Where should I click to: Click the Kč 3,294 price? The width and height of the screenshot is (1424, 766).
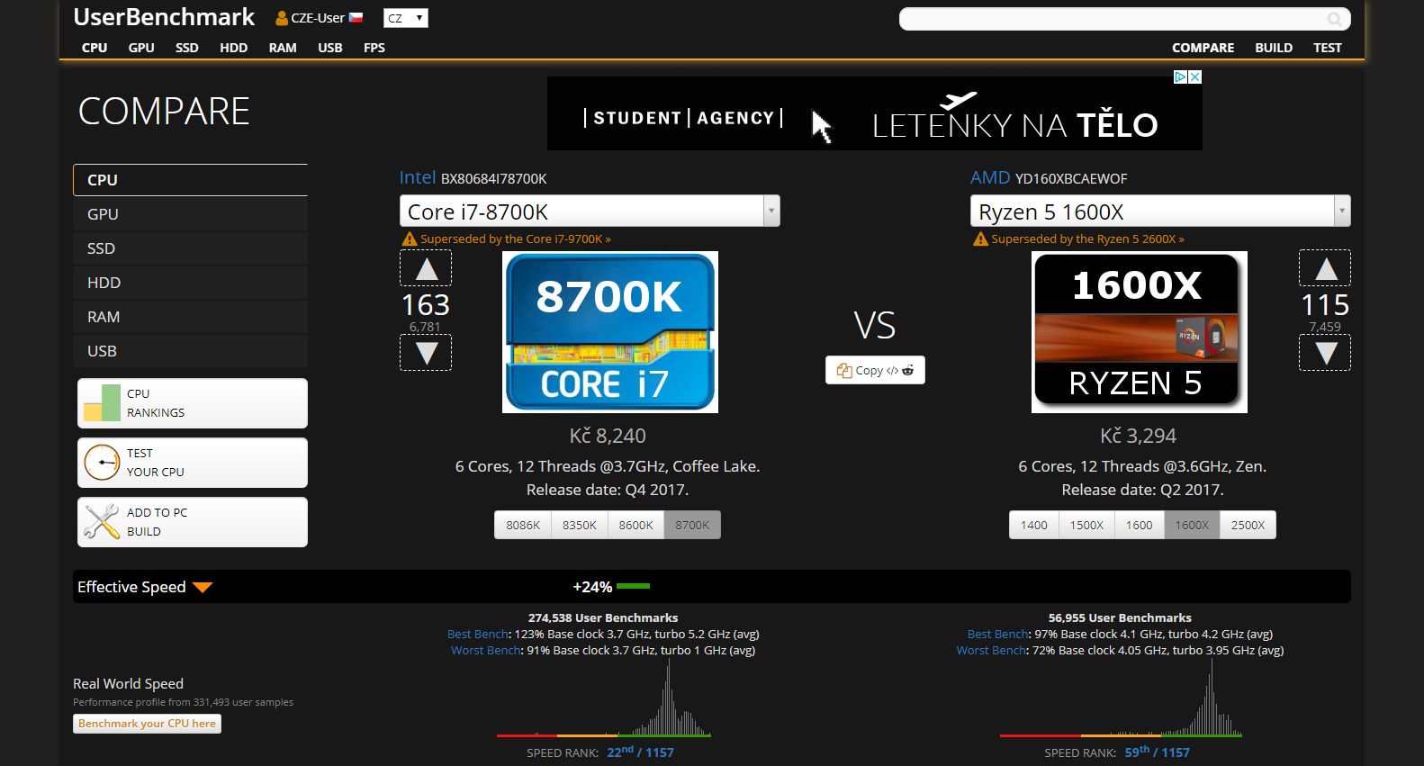[x=1138, y=436]
